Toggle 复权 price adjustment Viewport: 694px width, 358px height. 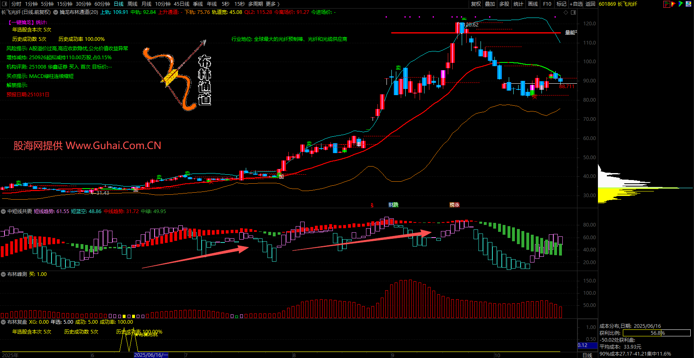click(476, 4)
